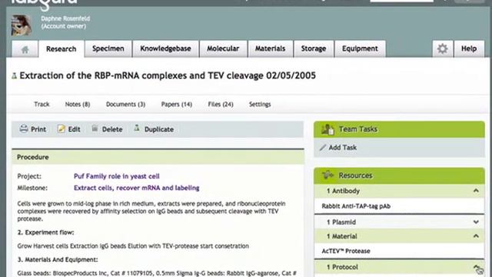Click the Team Tasks people icon

click(x=327, y=129)
